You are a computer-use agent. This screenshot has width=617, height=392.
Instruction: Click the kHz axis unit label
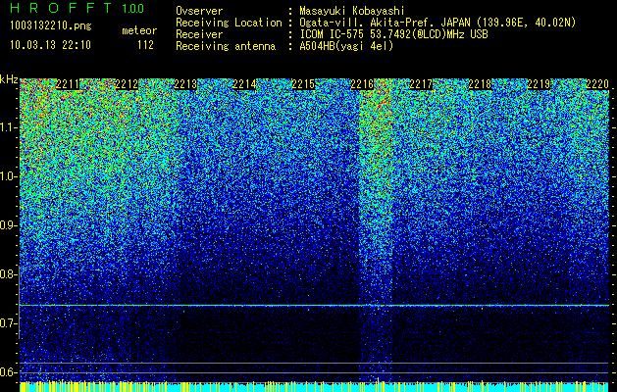click(9, 79)
